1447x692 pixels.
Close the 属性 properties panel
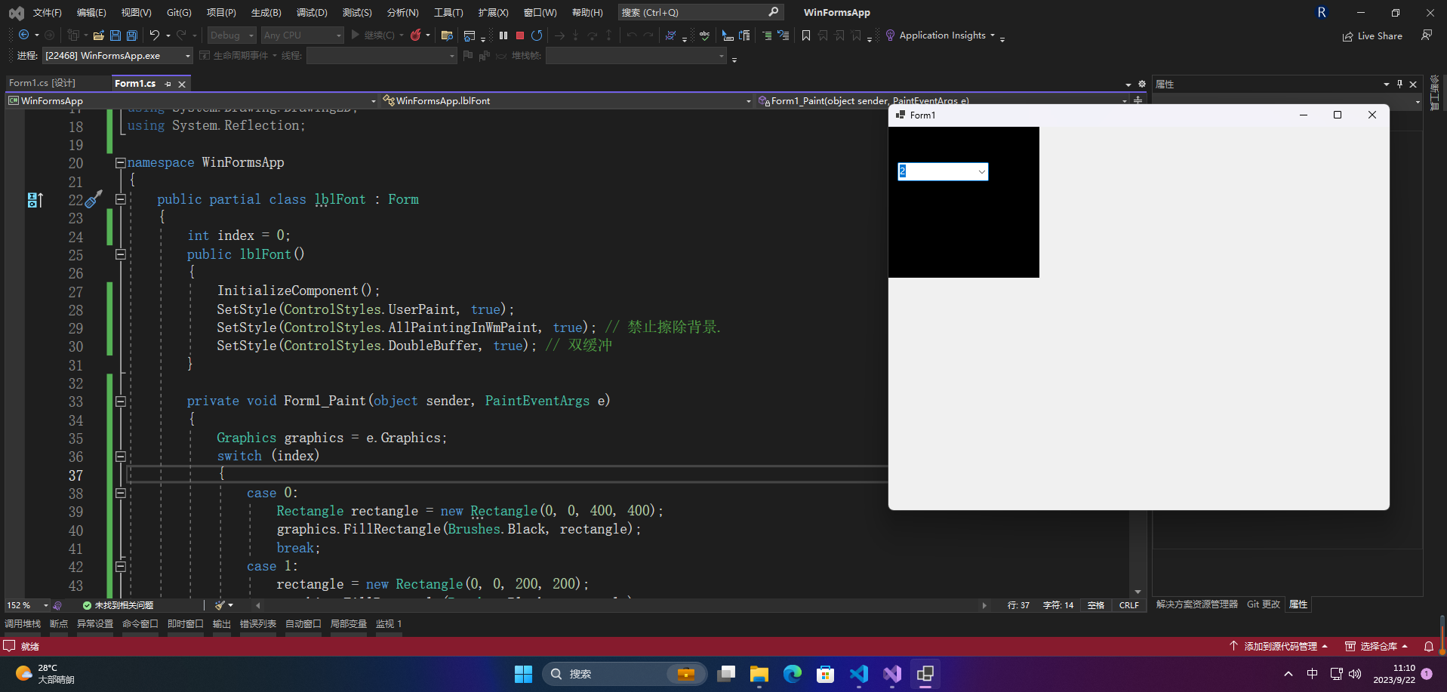click(x=1414, y=85)
